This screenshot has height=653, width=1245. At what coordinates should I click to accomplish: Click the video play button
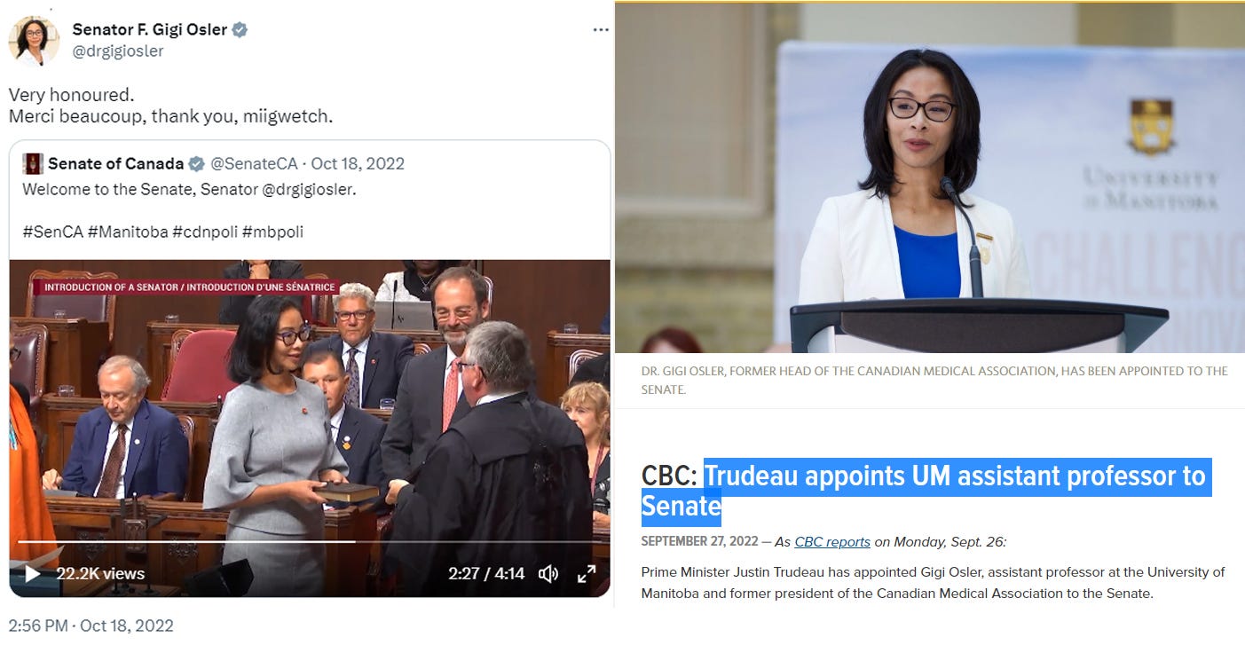pos(32,574)
